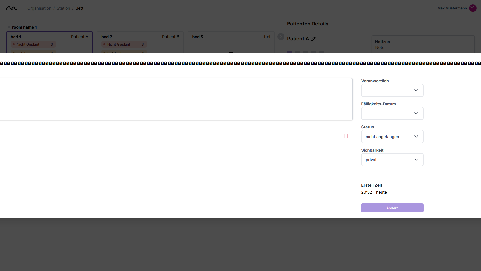This screenshot has height=271, width=481.
Task: Click the chevron arrow next to Patienten Details
Action: coord(281,36)
